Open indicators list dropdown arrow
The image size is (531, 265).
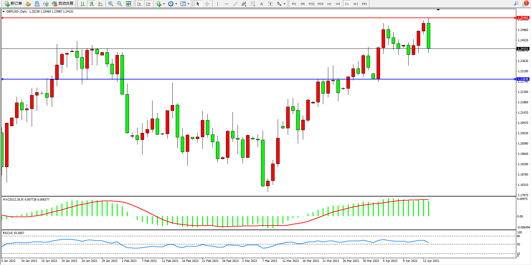[164, 4]
